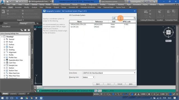Click the status bar customization menu icon

pos(177,94)
